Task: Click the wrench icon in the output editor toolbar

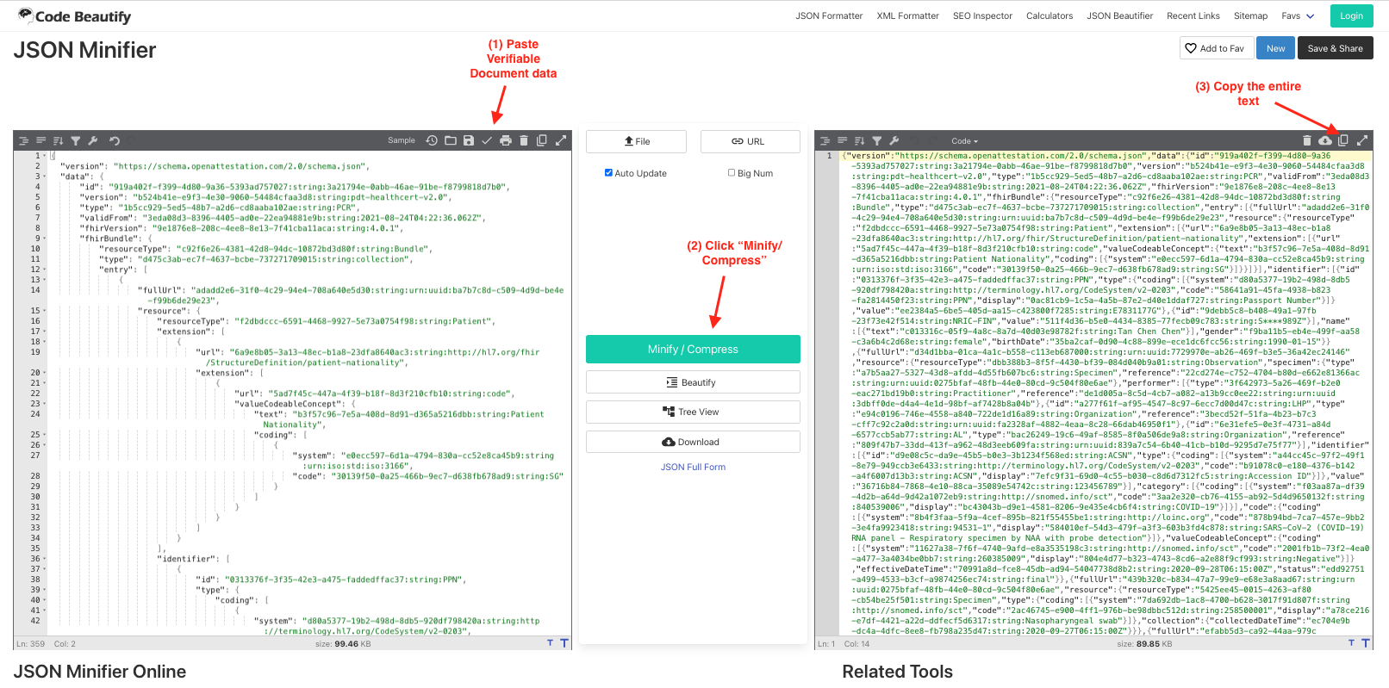Action: 894,140
